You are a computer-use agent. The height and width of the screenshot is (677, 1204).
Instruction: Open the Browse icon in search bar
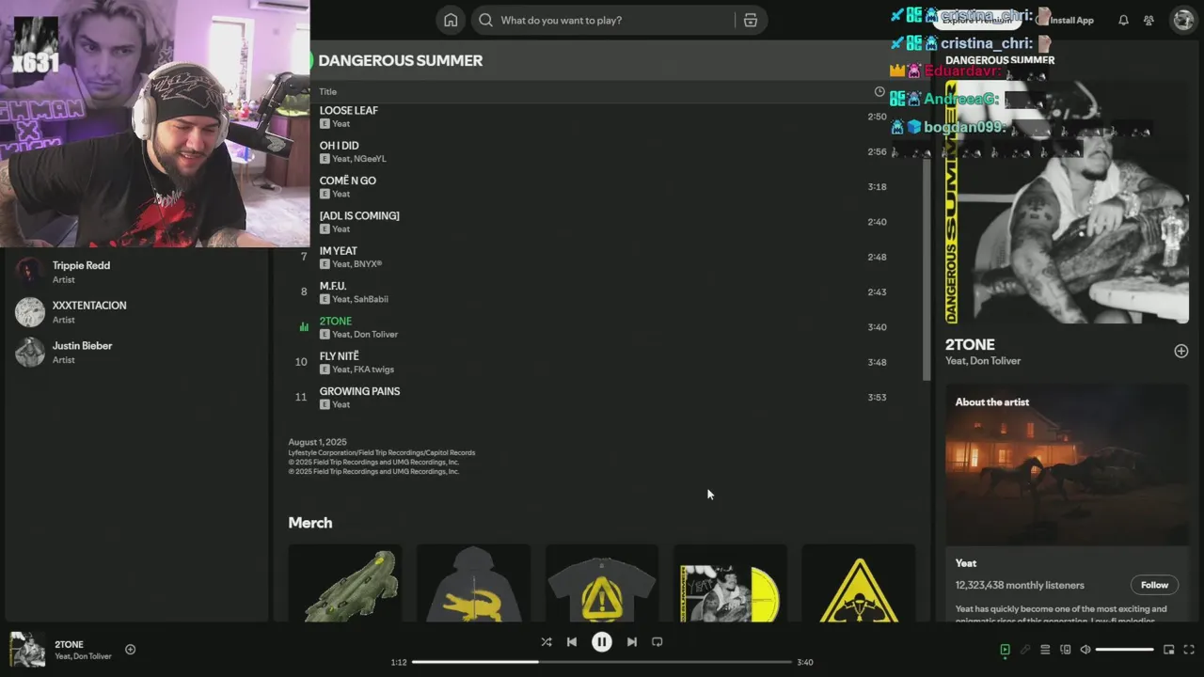[750, 20]
